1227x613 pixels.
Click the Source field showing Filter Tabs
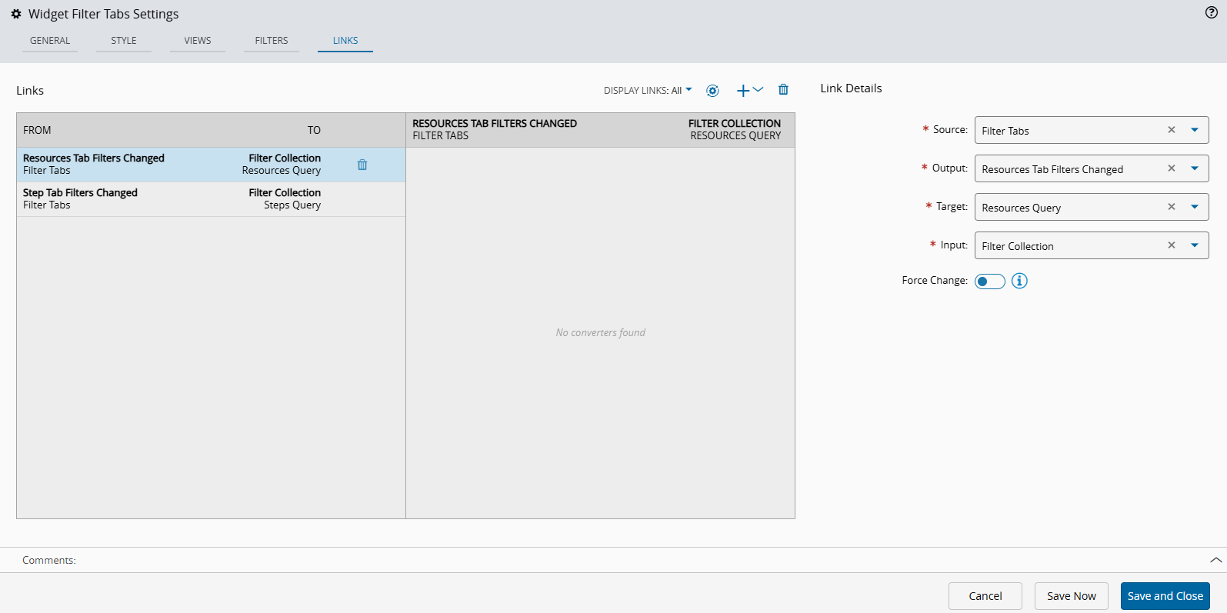pyautogui.click(x=1092, y=130)
